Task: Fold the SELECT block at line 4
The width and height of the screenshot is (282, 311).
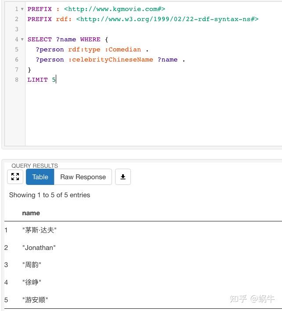Action: [x=22, y=40]
